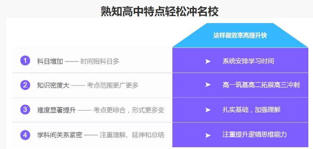Screen dimensions: 313x149
Task: Open the 高一筑基高二拓展高三冲刺 purple entry
Action: pos(261,85)
